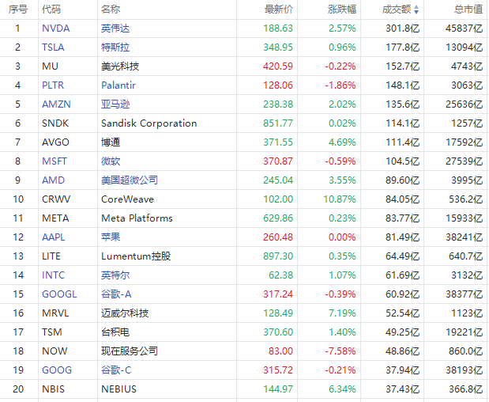Click the PLTR ticker code
The width and height of the screenshot is (489, 402).
[x=54, y=85]
